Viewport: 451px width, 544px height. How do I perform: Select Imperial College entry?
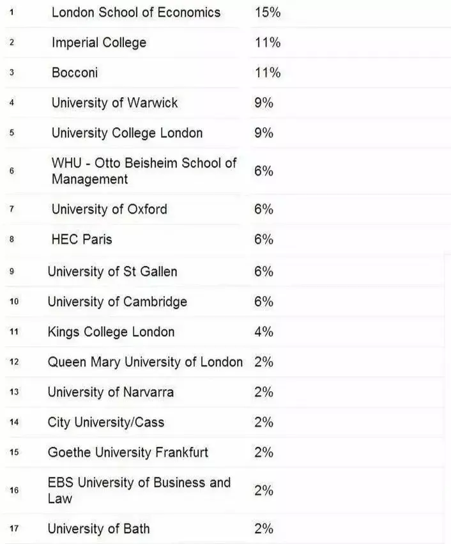pos(99,43)
